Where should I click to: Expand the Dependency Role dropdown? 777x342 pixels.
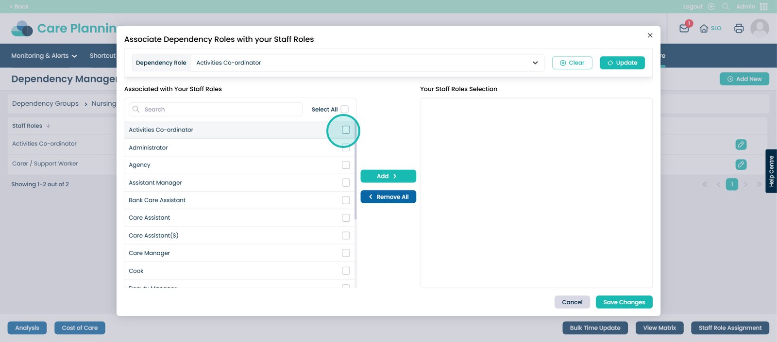[535, 63]
